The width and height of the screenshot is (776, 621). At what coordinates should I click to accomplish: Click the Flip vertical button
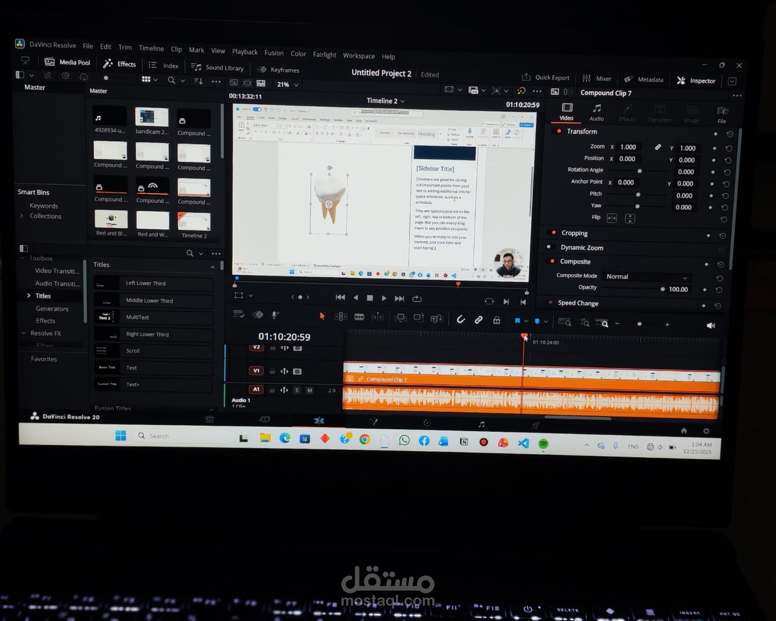coord(630,218)
